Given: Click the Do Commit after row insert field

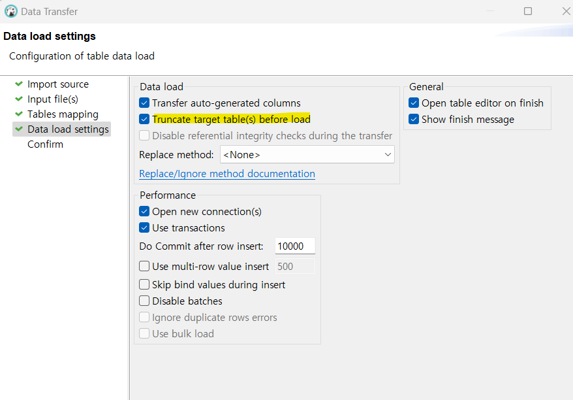Looking at the screenshot, I should click(294, 246).
